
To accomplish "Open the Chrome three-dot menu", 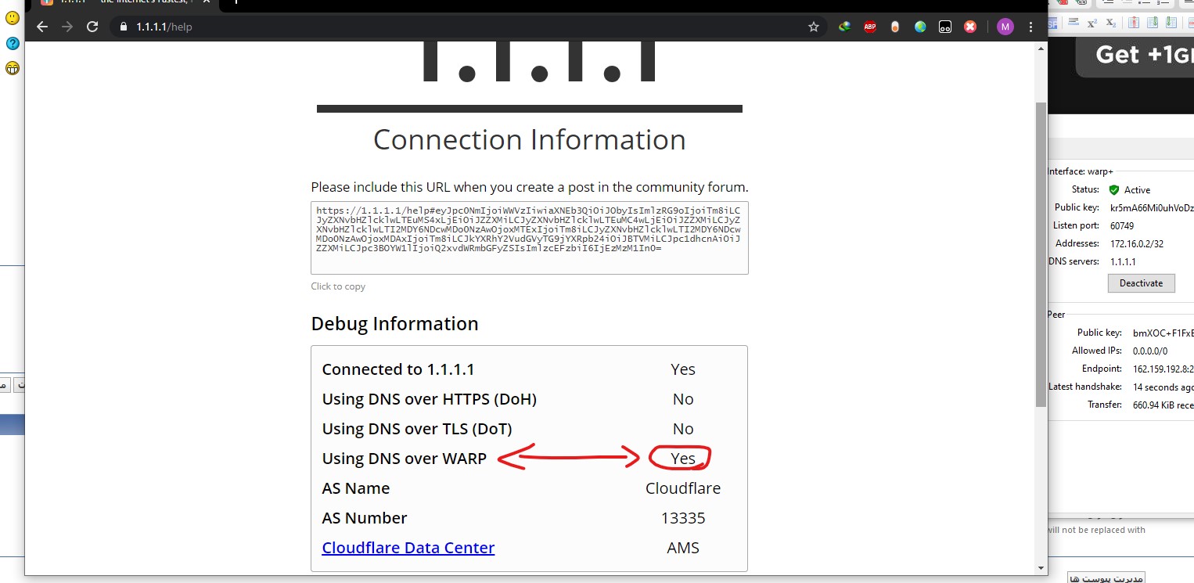I will click(x=1030, y=27).
